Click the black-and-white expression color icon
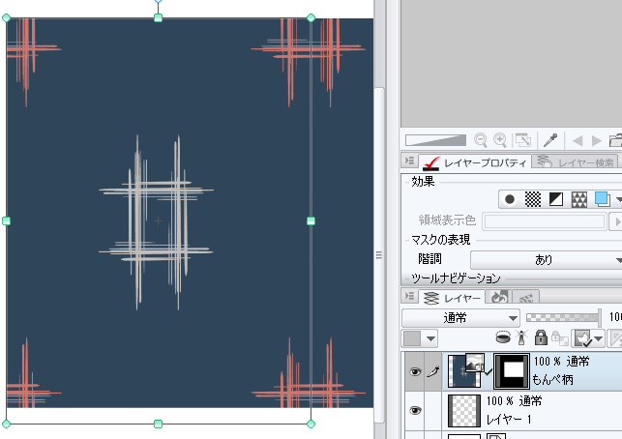Viewport: 622px width, 439px height. [x=556, y=199]
